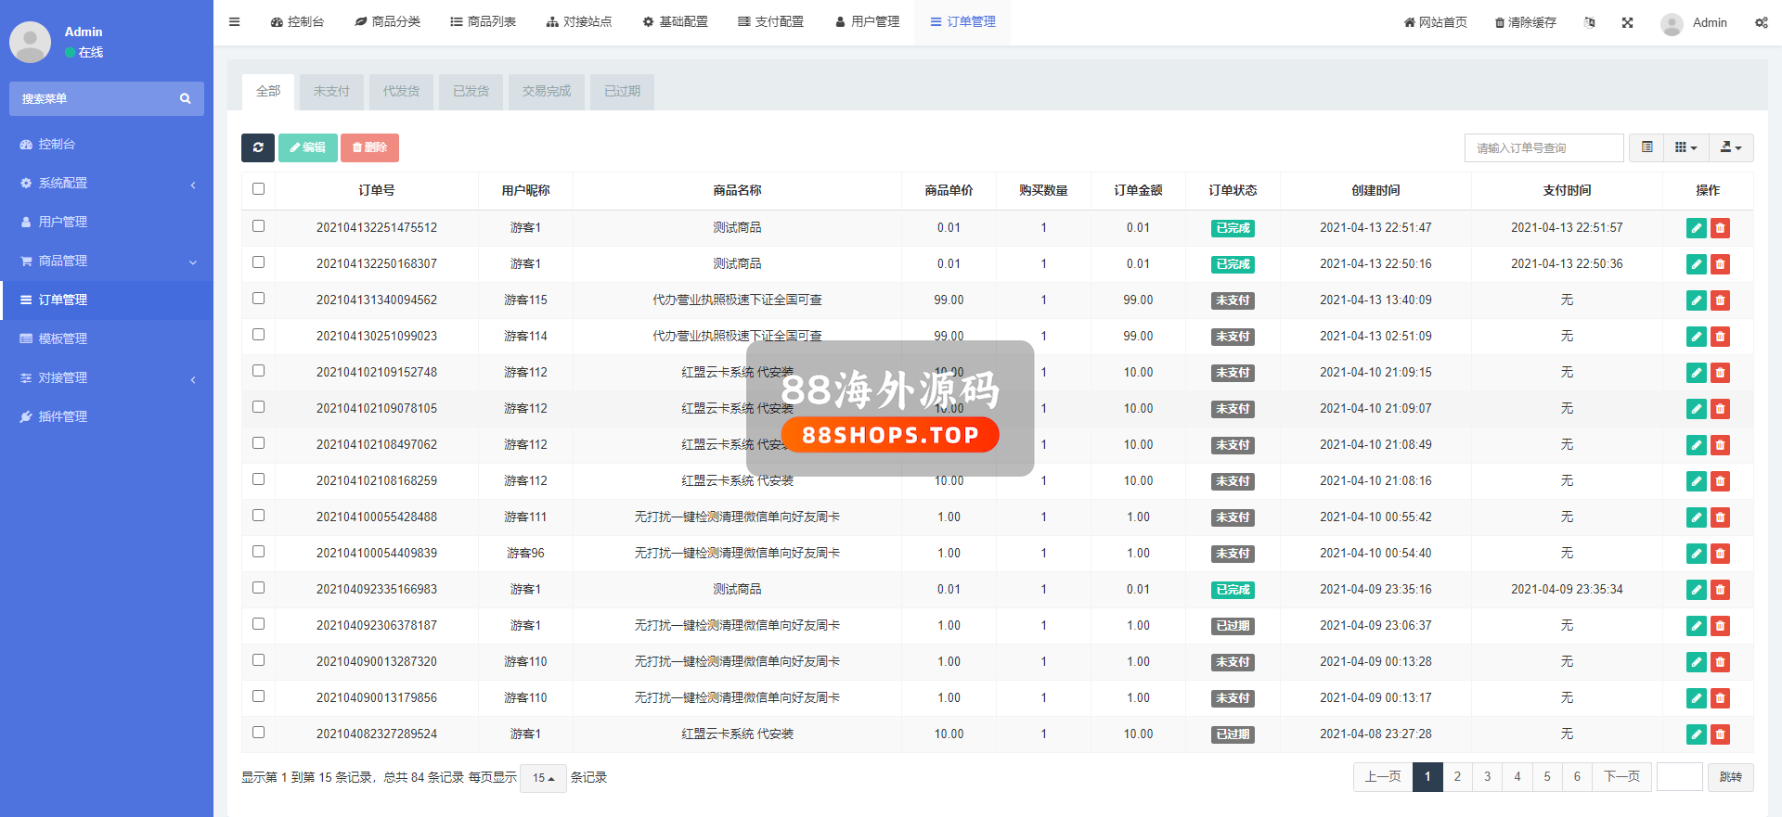Click the search magnifier icon in the sidebar

pyautogui.click(x=185, y=99)
